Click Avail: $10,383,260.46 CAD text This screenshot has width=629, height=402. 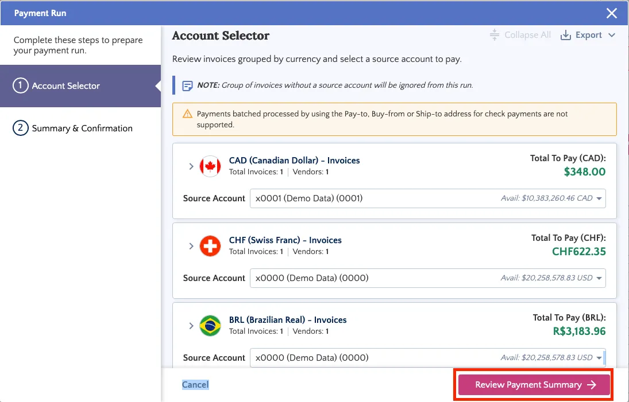click(x=546, y=198)
